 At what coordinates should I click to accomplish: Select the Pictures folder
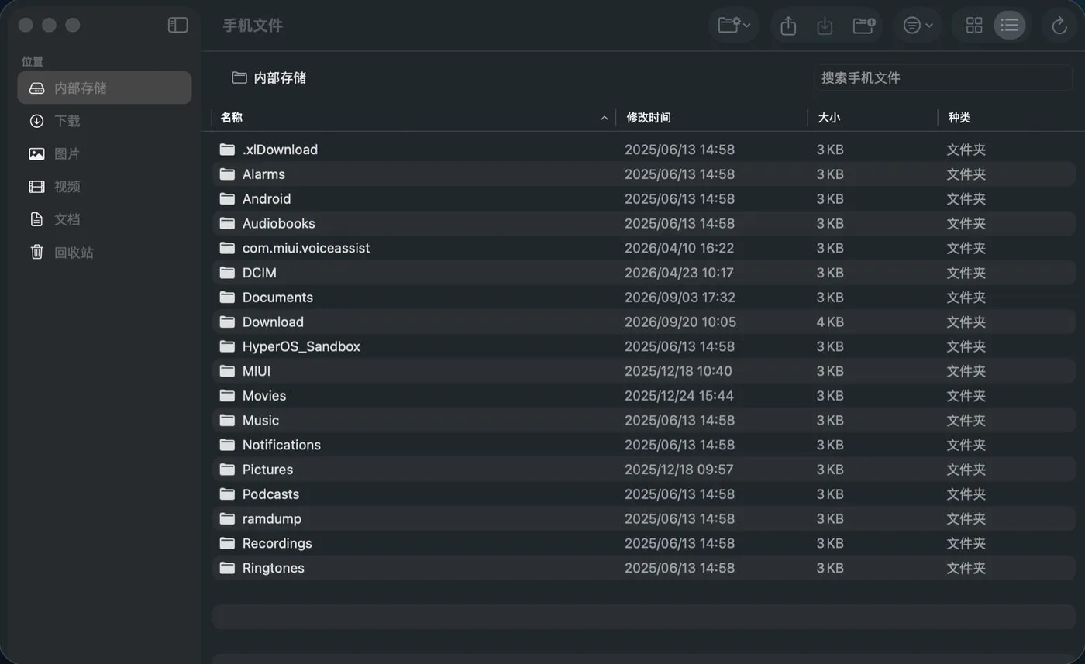pyautogui.click(x=643, y=470)
